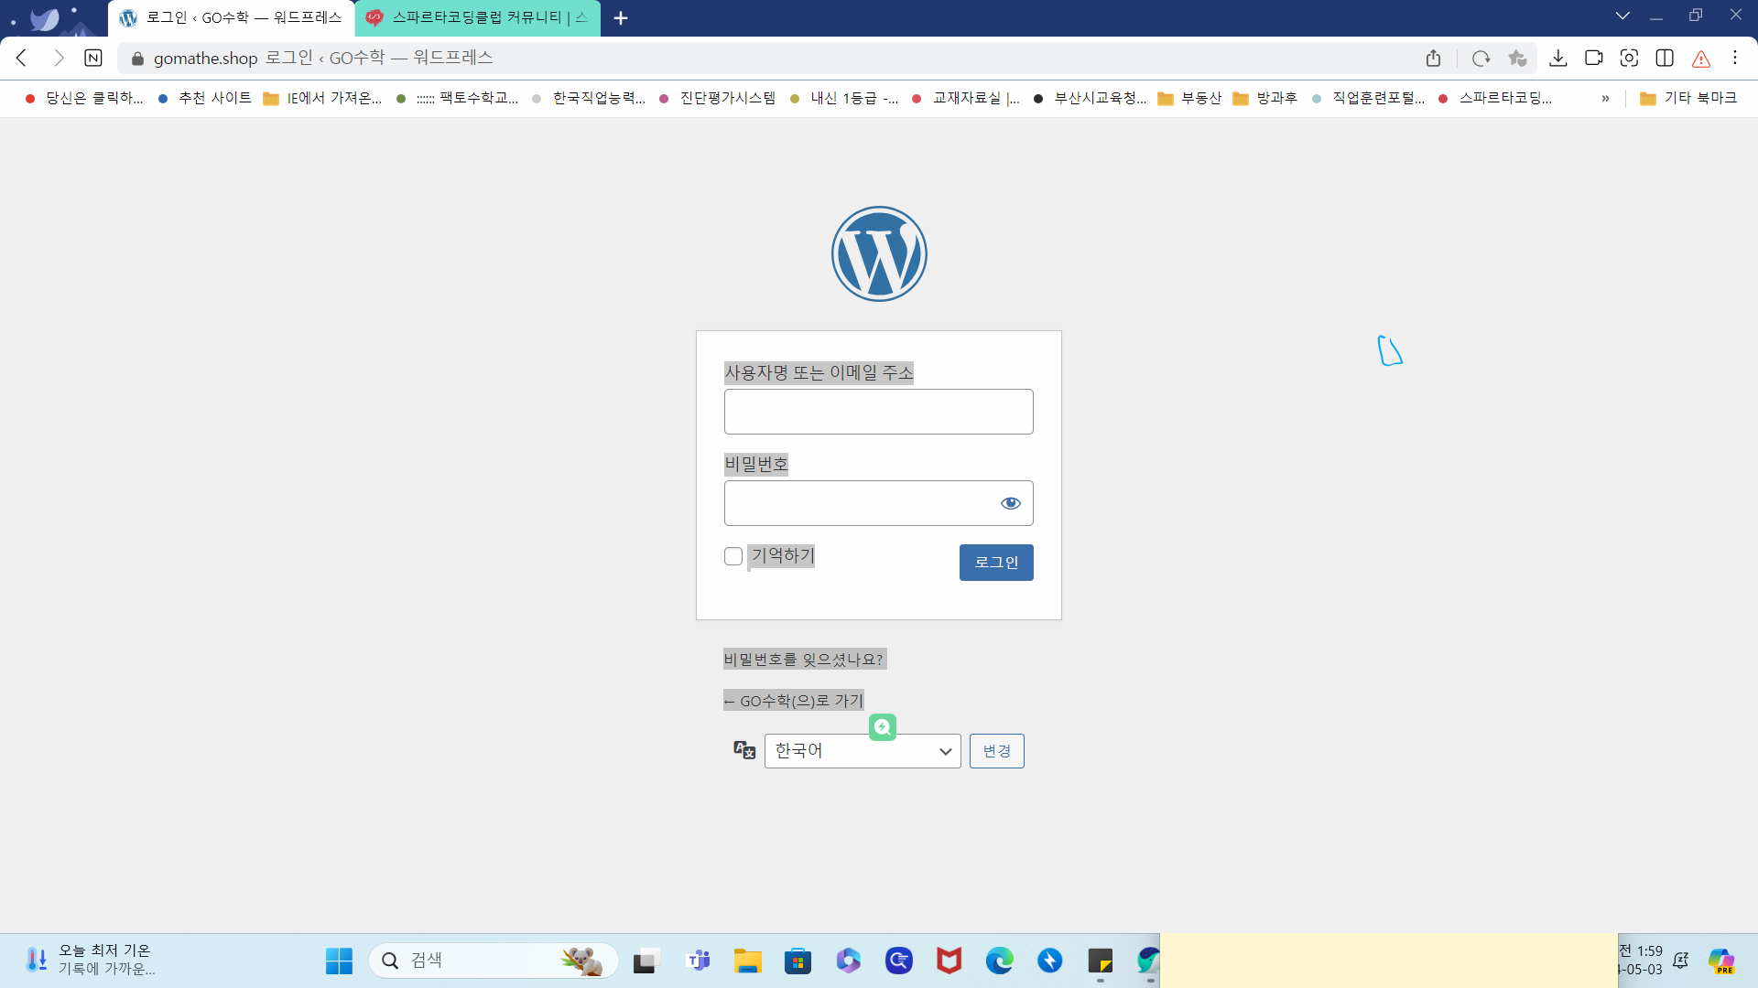The width and height of the screenshot is (1758, 988).
Task: Open Microsoft Teams from the taskbar
Action: (698, 961)
